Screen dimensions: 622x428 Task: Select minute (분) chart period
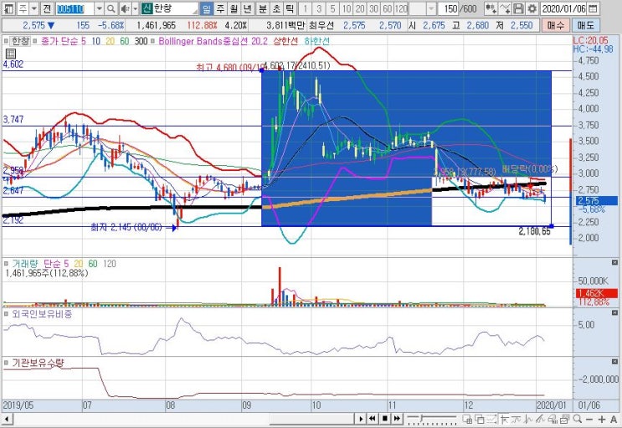pos(263,8)
